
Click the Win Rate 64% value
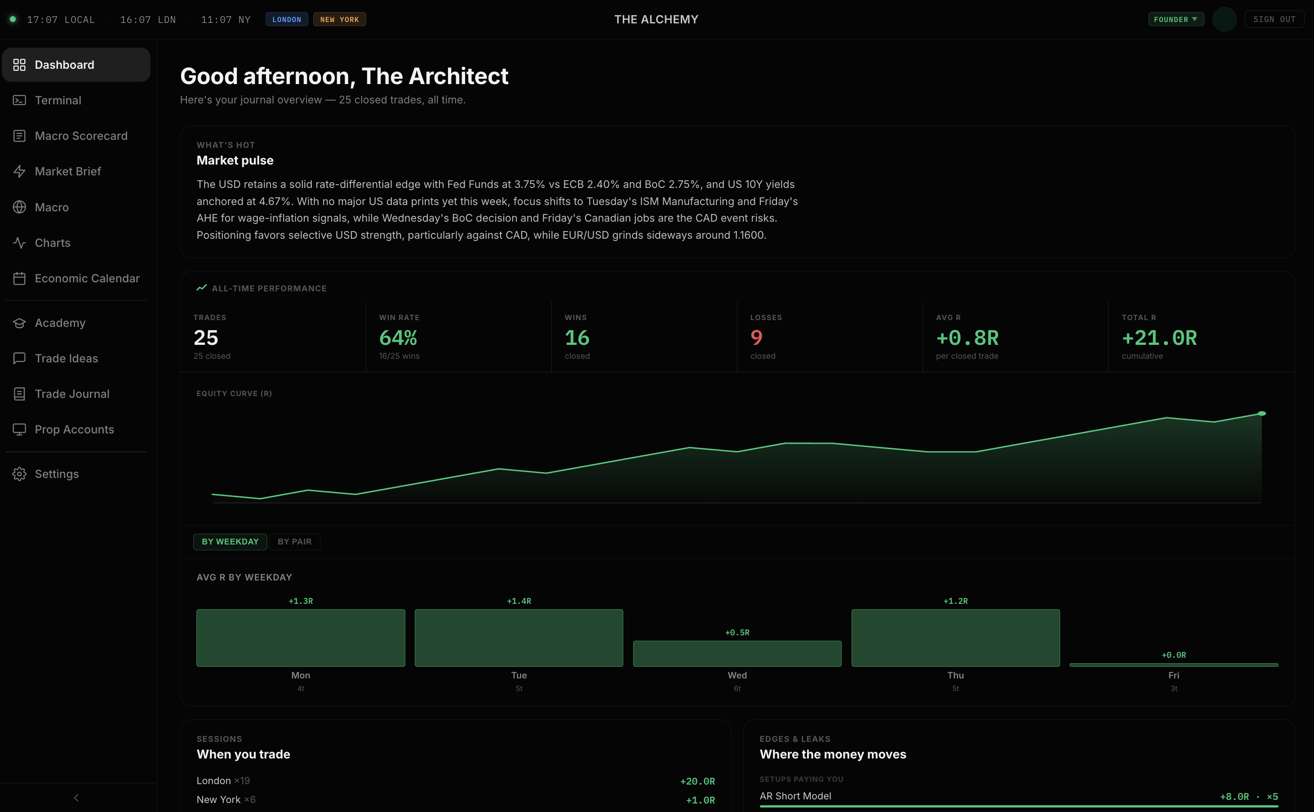(398, 338)
